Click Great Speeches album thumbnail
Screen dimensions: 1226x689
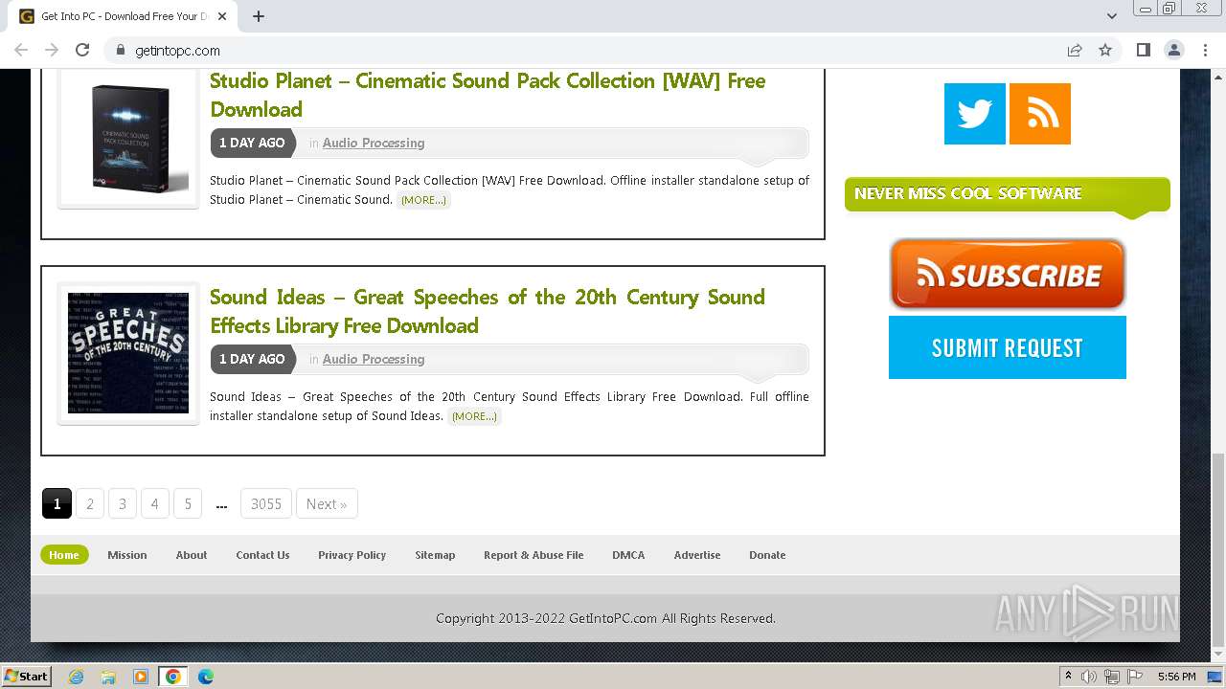click(x=128, y=353)
